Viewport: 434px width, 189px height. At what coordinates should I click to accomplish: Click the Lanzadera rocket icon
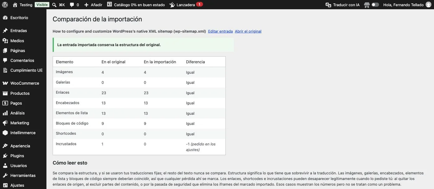click(x=172, y=5)
